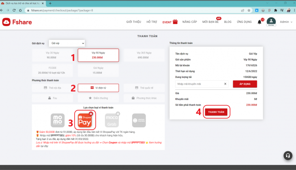Select Vip 365 Ngày package
This screenshot has width=296, height=170.
(x=144, y=55)
